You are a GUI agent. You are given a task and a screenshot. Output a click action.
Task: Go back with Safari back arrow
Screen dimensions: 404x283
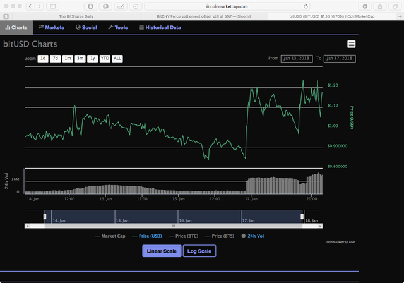pos(30,6)
